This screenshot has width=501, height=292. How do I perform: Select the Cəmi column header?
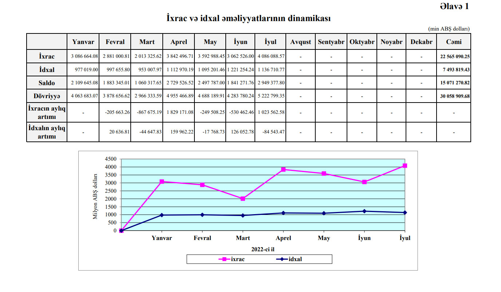point(453,42)
